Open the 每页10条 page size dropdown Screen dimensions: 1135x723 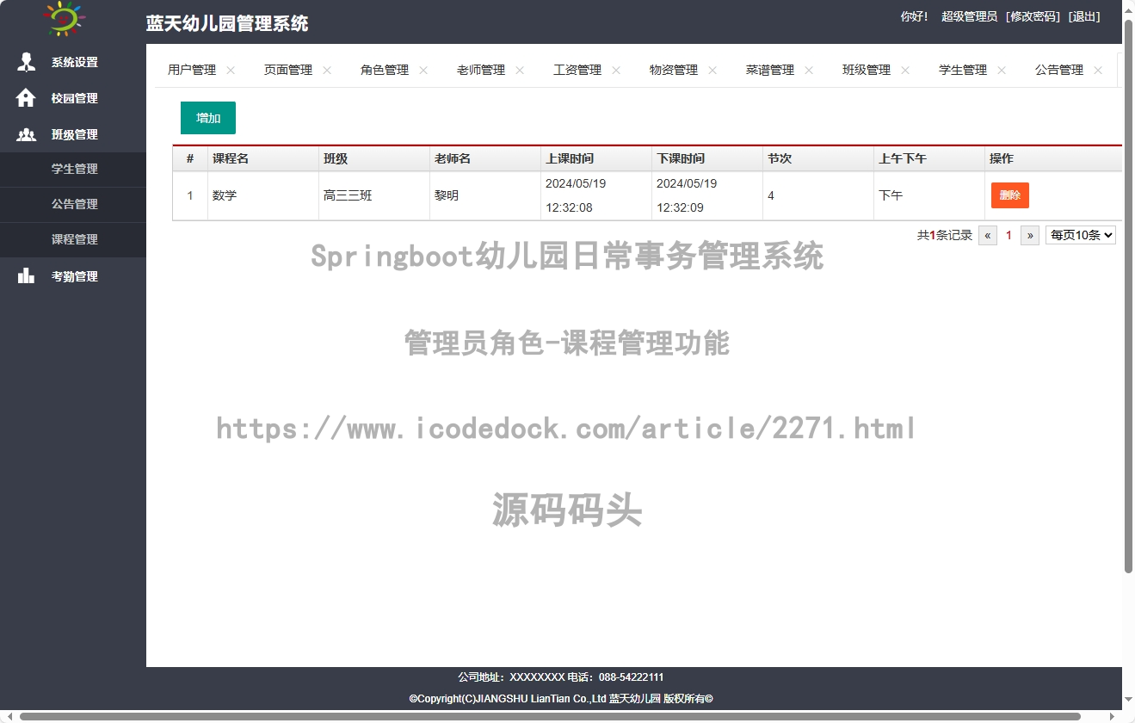(1081, 235)
